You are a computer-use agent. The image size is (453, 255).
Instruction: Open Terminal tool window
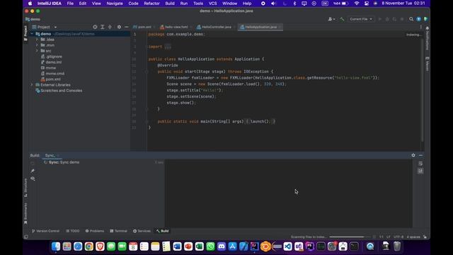[118, 231]
